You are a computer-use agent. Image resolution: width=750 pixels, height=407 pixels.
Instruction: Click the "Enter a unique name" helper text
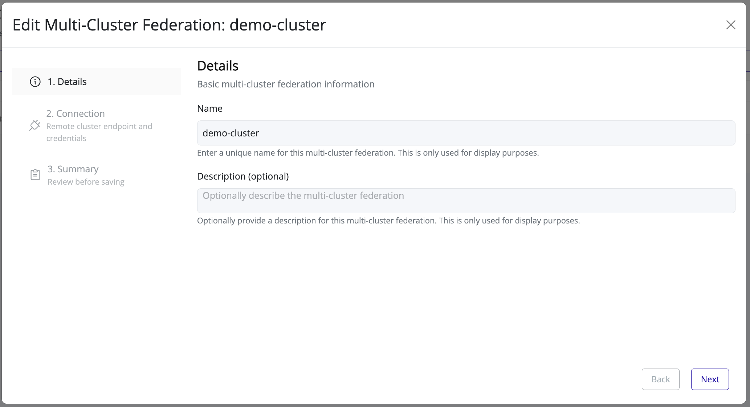[x=368, y=153]
